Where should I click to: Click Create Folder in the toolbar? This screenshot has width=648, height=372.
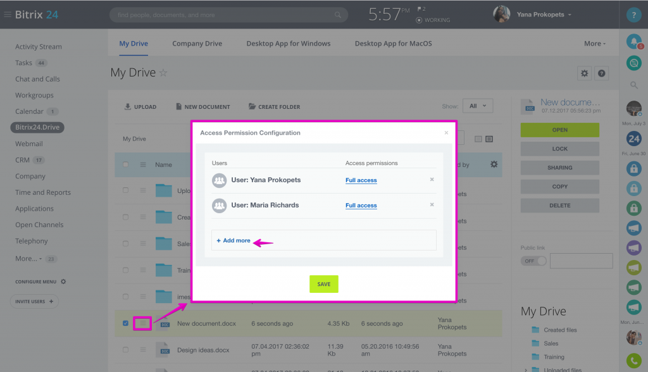pyautogui.click(x=275, y=107)
